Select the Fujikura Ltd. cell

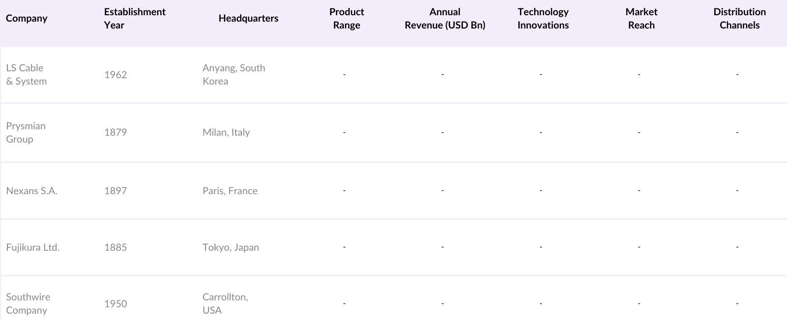(x=32, y=247)
